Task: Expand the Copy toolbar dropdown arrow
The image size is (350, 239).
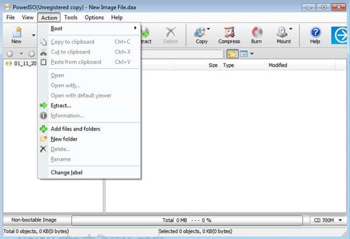Action: 208,29
